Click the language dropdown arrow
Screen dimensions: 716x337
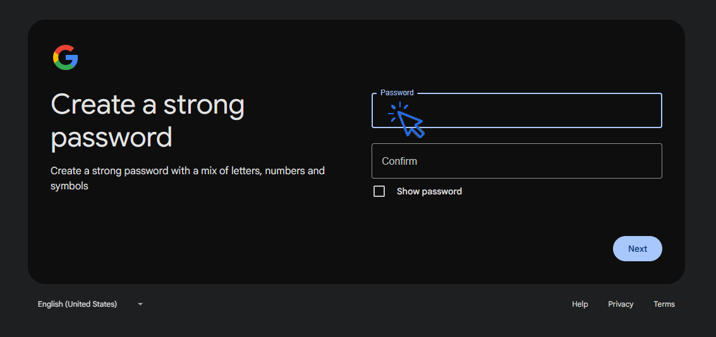(140, 304)
